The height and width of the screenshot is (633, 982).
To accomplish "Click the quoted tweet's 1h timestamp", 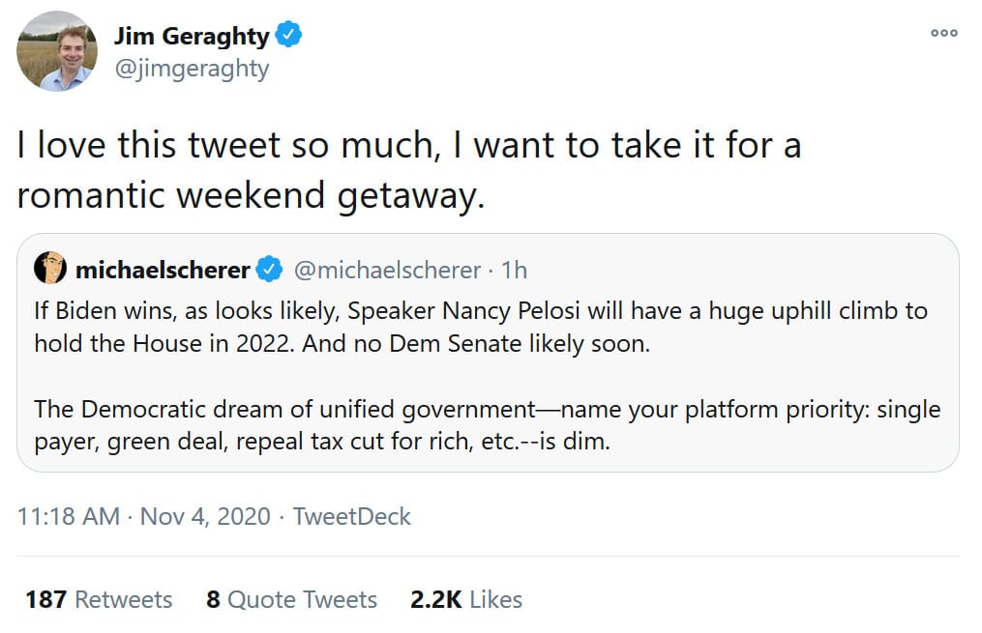I will coord(514,270).
